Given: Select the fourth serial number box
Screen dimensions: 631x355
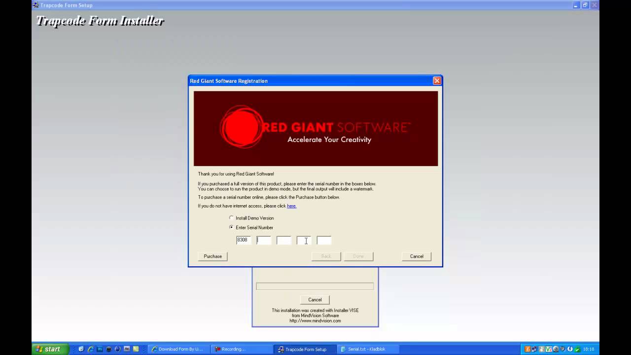Looking at the screenshot, I should pos(304,240).
